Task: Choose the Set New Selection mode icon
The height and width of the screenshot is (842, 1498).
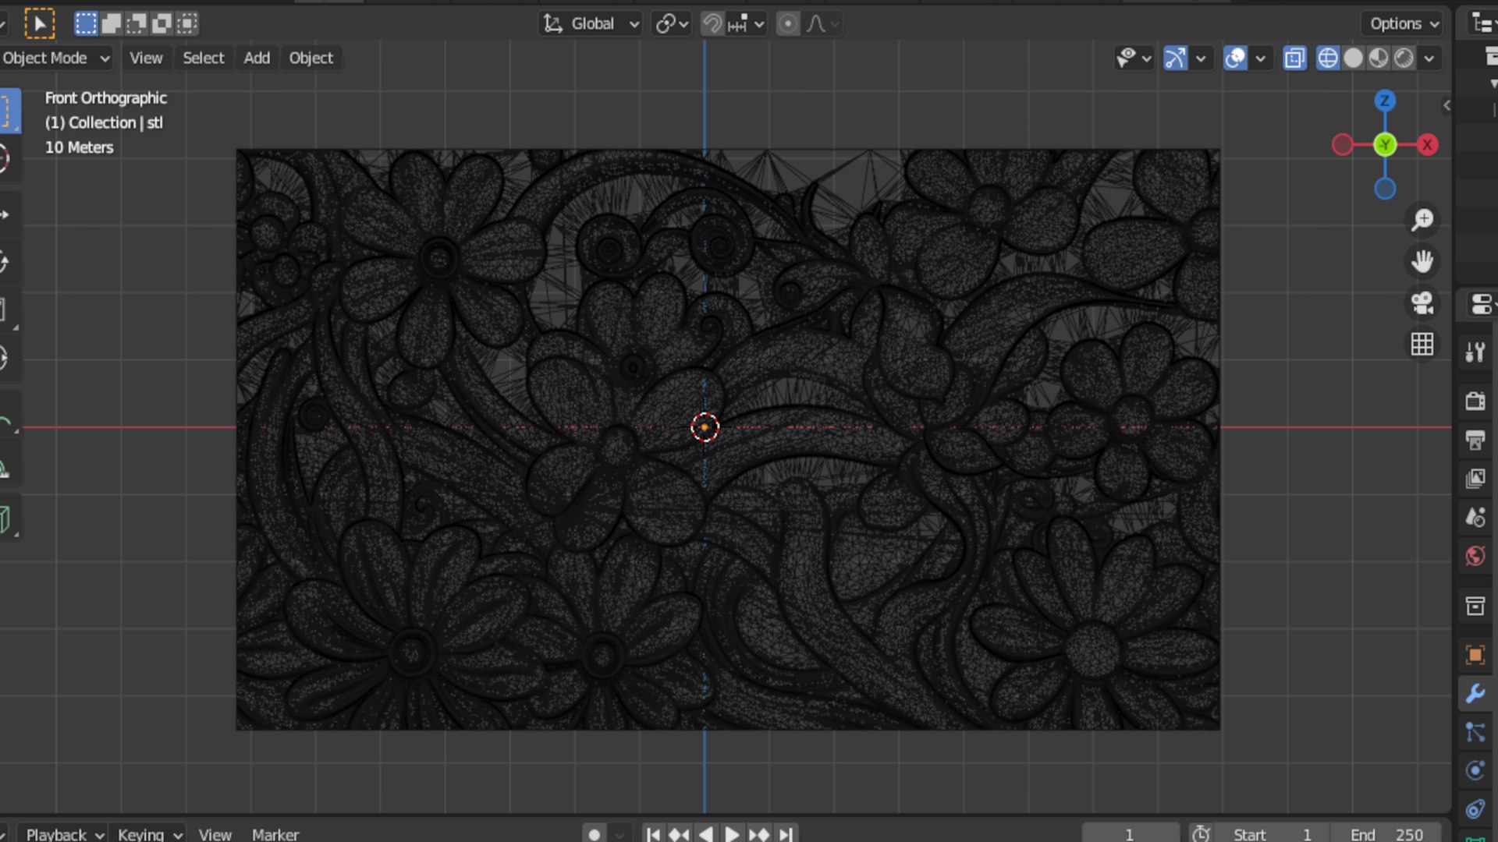Action: (86, 23)
